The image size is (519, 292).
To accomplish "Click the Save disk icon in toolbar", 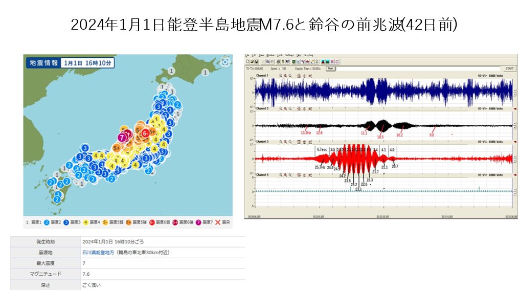I will coord(256,61).
